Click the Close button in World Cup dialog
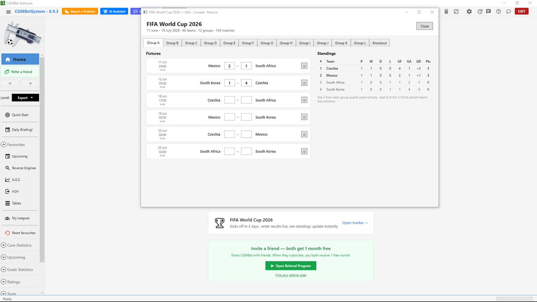The height and width of the screenshot is (302, 537). 425,26
